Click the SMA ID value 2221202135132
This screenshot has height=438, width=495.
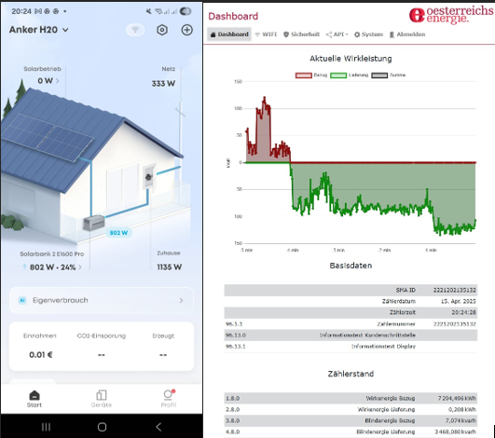[x=454, y=290]
